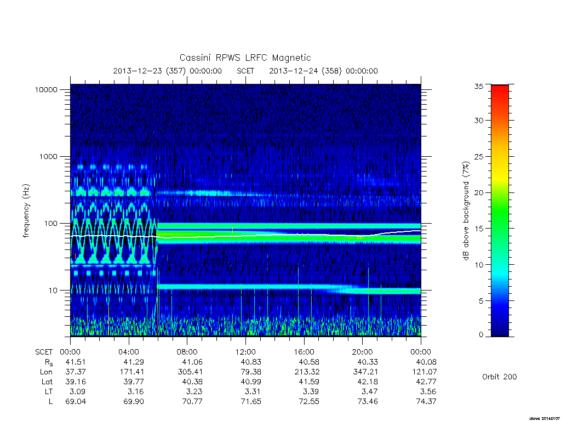Viewport: 561px width, 421px height.
Task: Click the LT value 3.09
Action: tap(78, 391)
